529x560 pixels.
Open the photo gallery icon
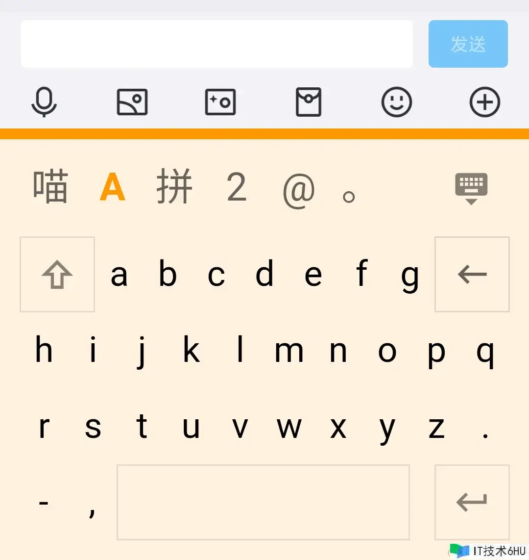point(132,102)
